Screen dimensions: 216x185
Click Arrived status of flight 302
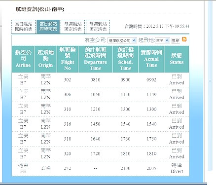177,80
